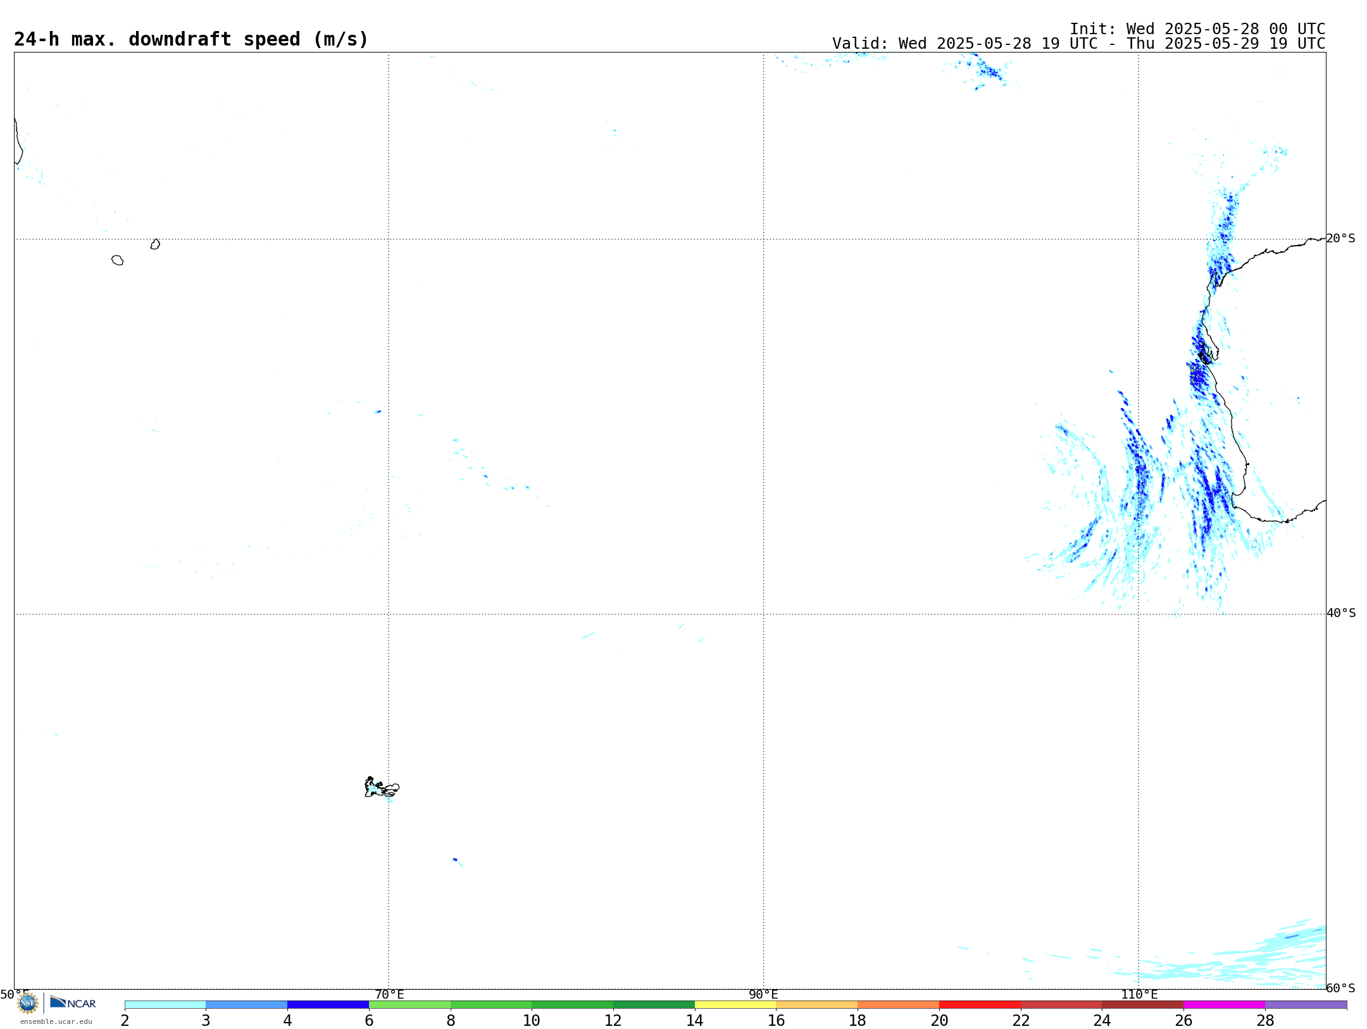Click colorbar tick label '16'
This screenshot has height=1029, width=1367.
pyautogui.click(x=776, y=1021)
